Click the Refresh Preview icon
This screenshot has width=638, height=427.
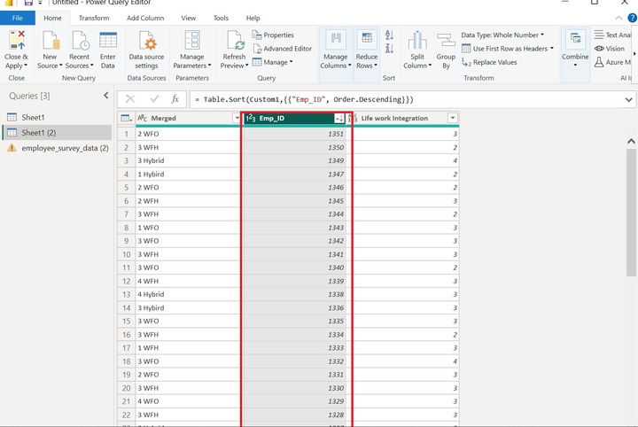(234, 41)
